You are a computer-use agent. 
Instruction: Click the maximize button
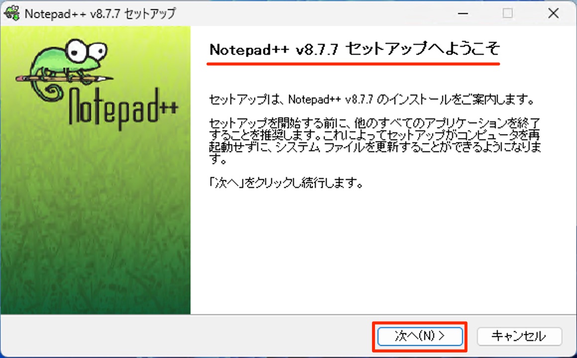[x=508, y=13]
